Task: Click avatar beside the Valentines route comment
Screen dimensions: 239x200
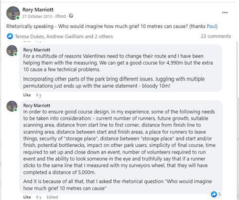Action: pyautogui.click(x=11, y=50)
